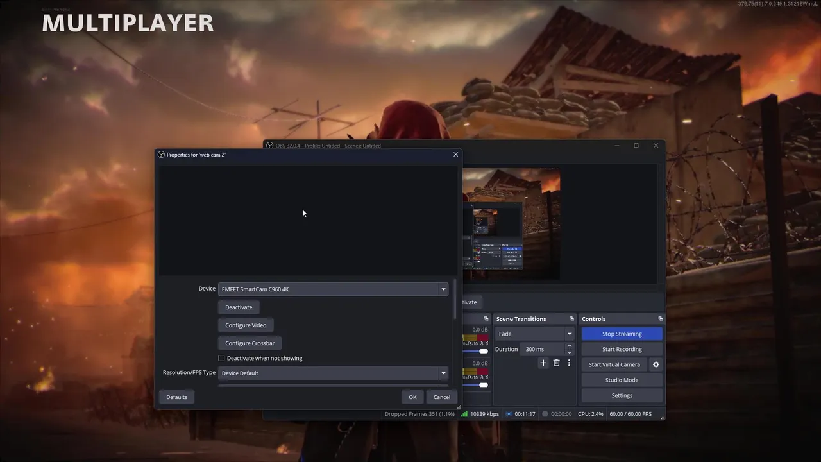Enable 'Deactivate when not showing' checkbox
Screen dimensions: 821x462
tap(221, 358)
